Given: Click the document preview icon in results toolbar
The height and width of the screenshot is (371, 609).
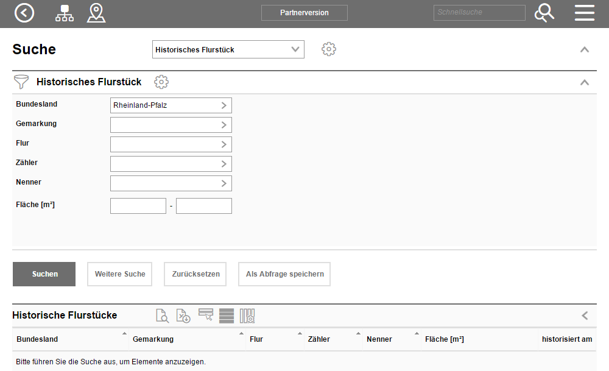Looking at the screenshot, I should [x=162, y=316].
